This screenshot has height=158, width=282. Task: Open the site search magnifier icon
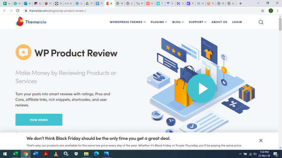point(261,22)
